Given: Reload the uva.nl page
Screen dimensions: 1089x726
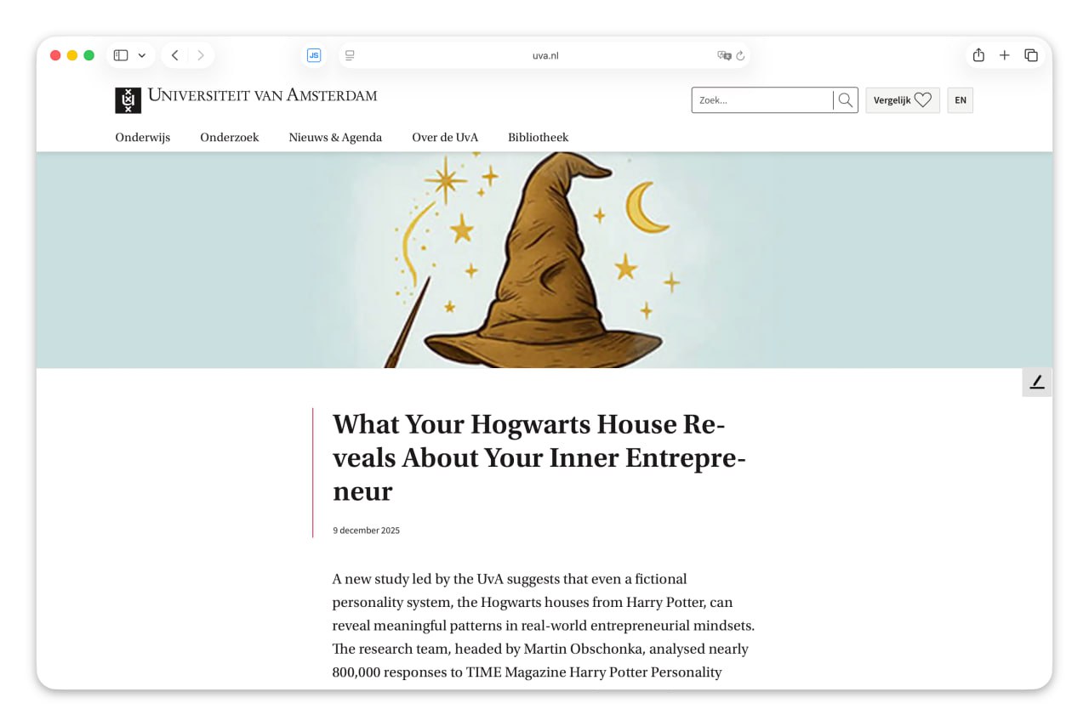Looking at the screenshot, I should pos(740,55).
